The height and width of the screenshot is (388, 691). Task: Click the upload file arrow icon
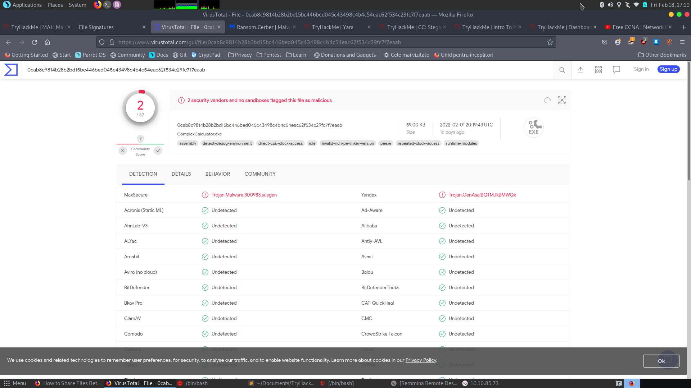pos(580,70)
